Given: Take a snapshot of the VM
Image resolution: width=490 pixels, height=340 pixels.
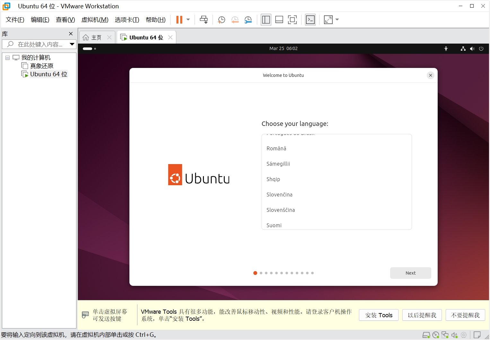Looking at the screenshot, I should coord(221,20).
